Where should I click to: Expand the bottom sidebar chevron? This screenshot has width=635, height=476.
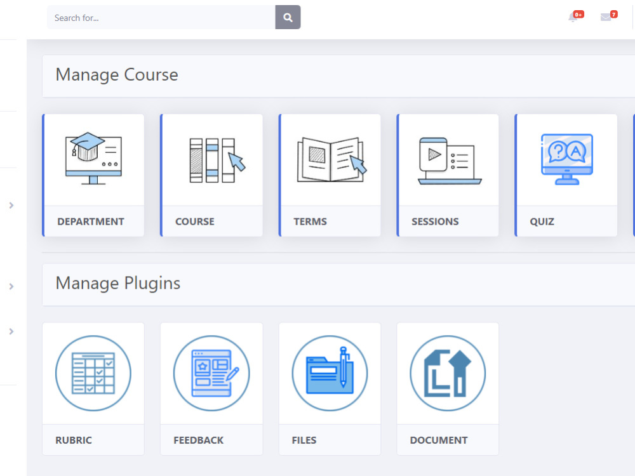[x=10, y=331]
